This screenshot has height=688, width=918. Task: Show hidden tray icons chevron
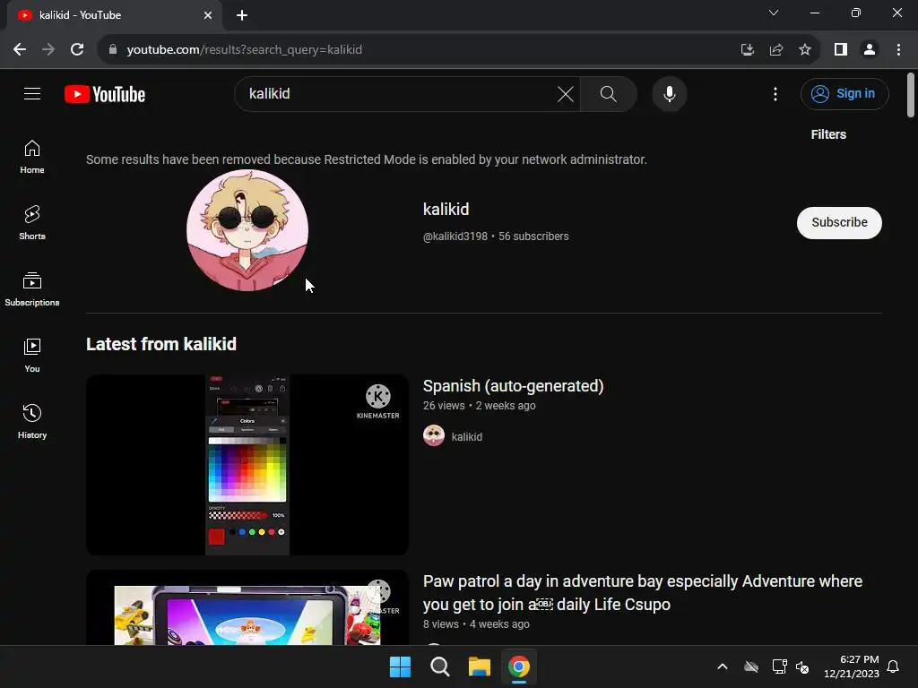(723, 666)
